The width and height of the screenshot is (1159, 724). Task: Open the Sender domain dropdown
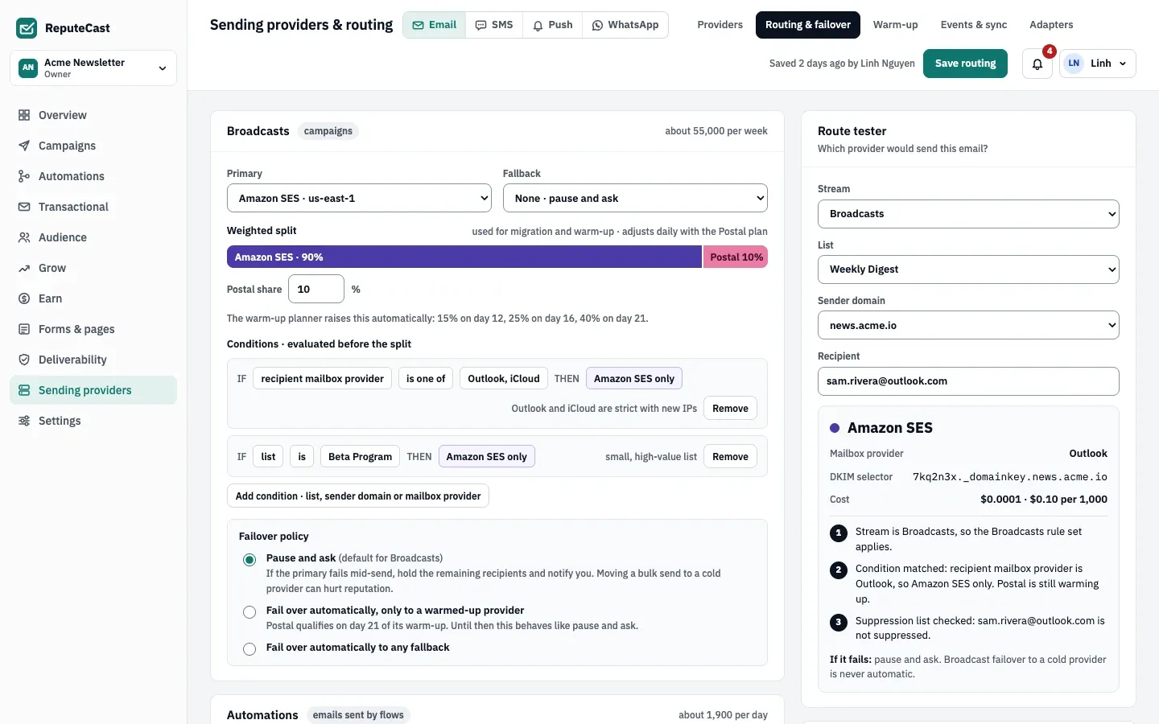coord(968,325)
